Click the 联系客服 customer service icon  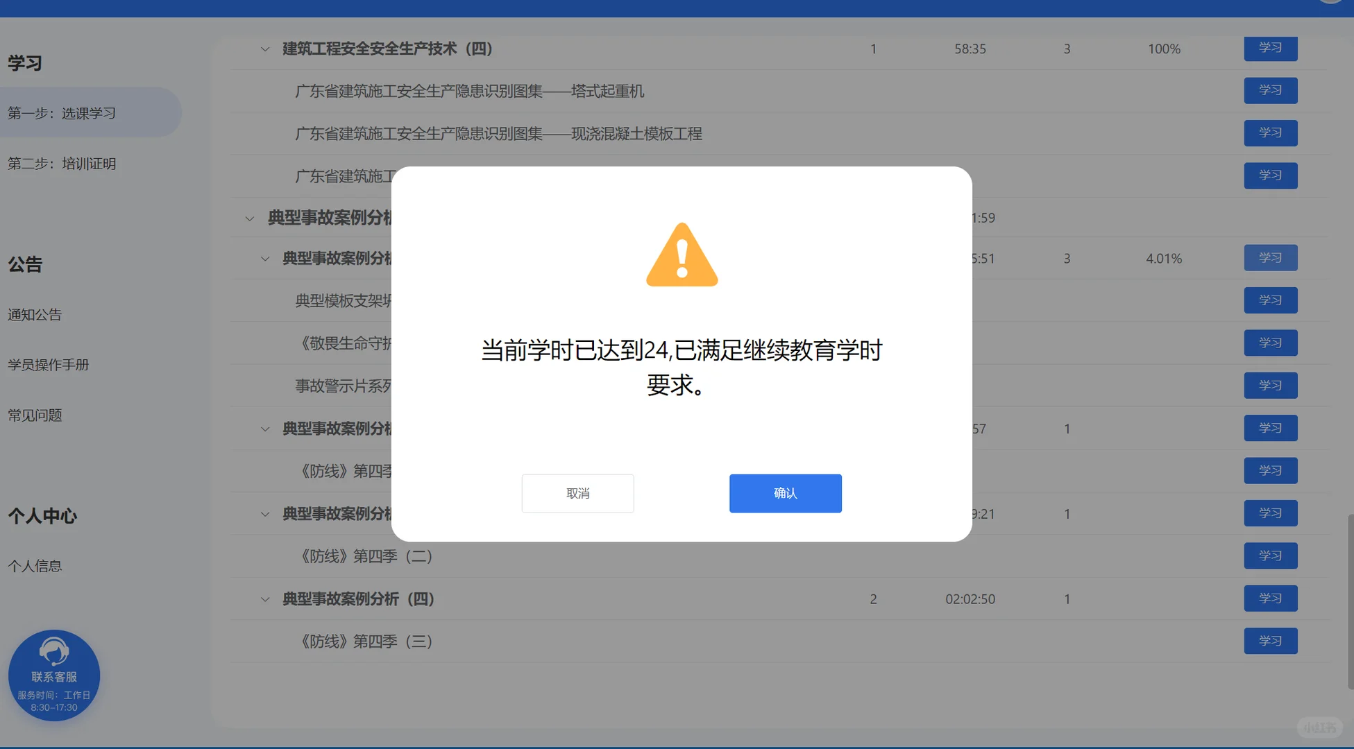(x=54, y=675)
